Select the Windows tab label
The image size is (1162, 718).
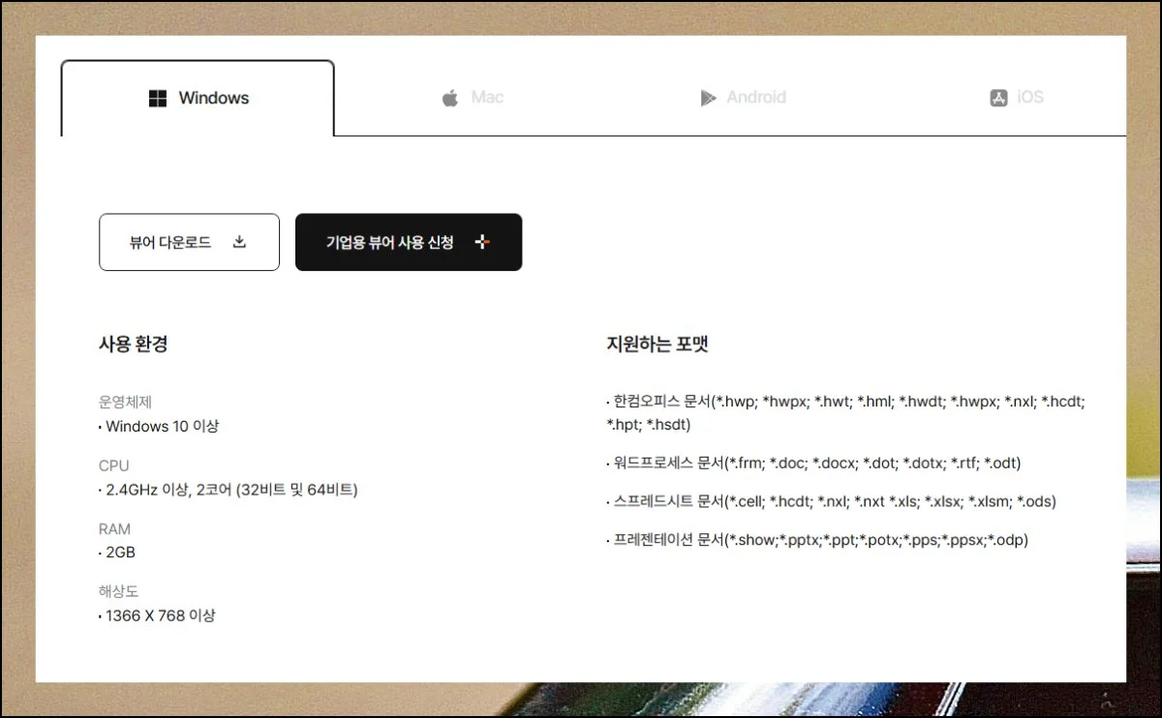(x=213, y=99)
